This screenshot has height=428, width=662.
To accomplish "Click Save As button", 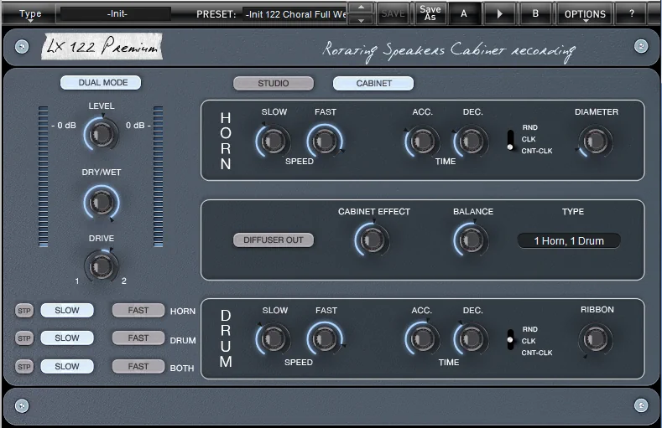I will point(430,13).
